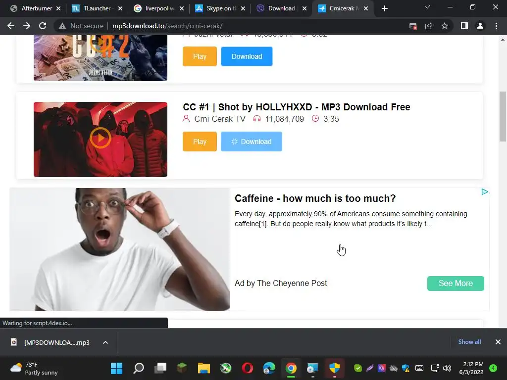Screen dimensions: 507x380
Task: Click the Crni Cerak TV artist name
Action: pyautogui.click(x=220, y=119)
